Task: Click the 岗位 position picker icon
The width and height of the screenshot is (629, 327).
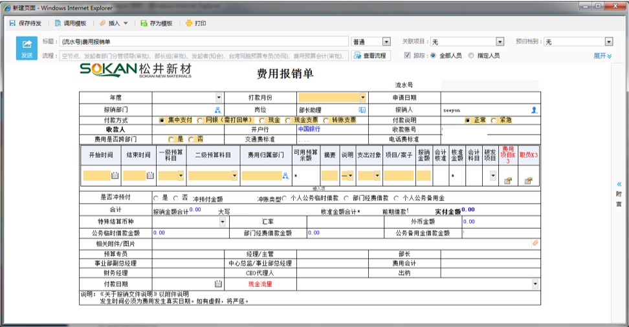Action: coord(362,110)
